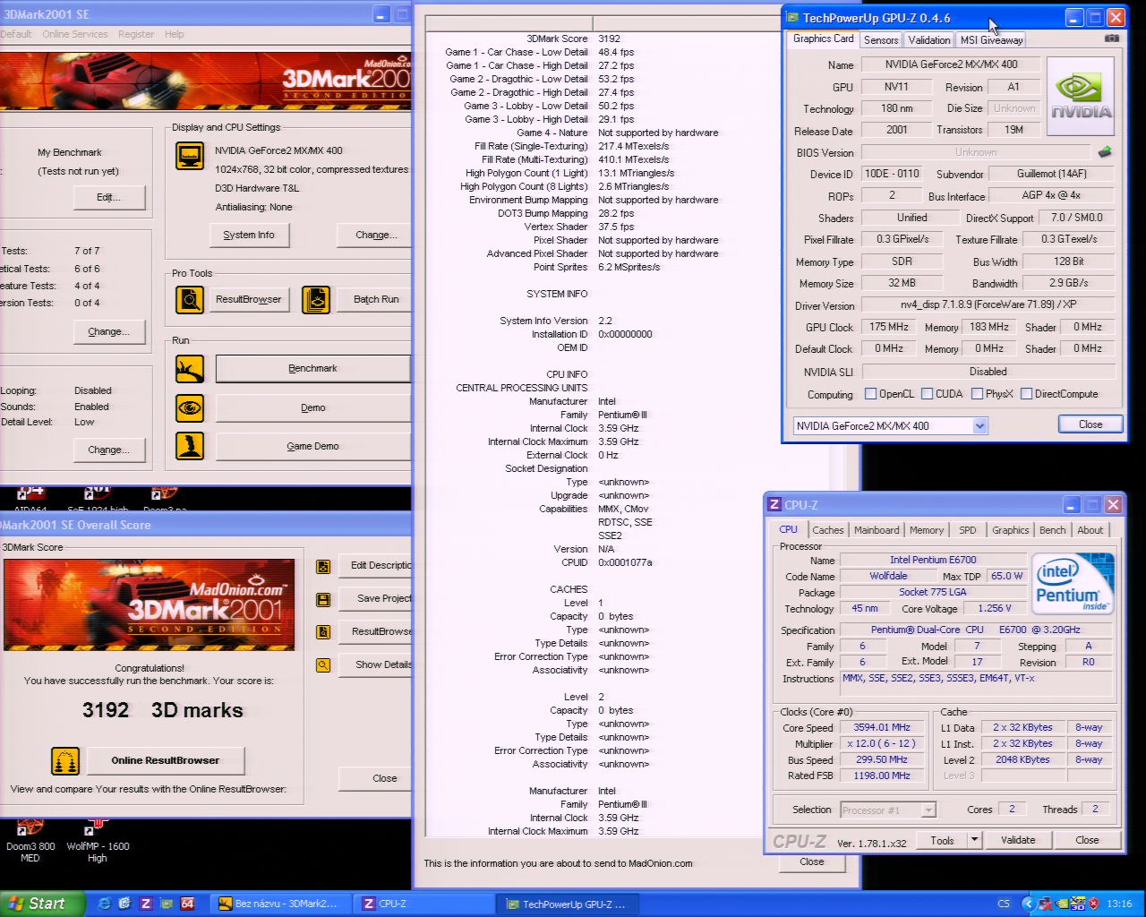Click the Validate button in CPU-Z
The image size is (1146, 917).
[1018, 840]
